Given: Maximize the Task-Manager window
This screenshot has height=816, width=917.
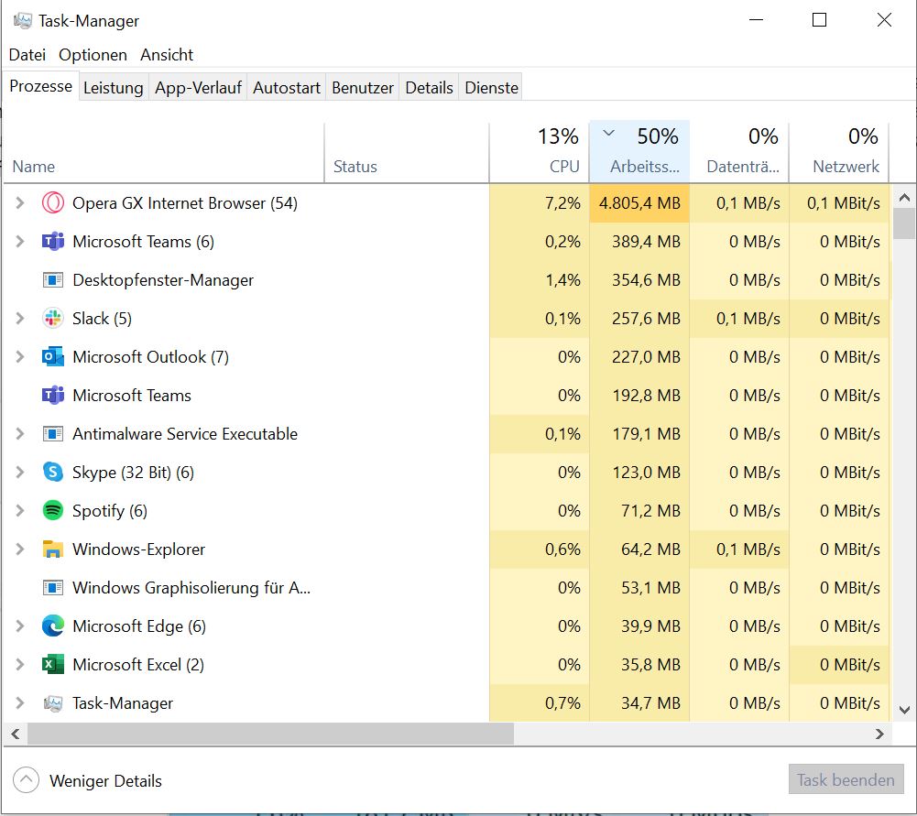Looking at the screenshot, I should 820,20.
